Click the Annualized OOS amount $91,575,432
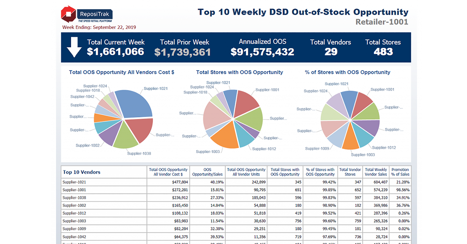Image resolution: width=467 pixels, height=244 pixels. pyautogui.click(x=262, y=52)
